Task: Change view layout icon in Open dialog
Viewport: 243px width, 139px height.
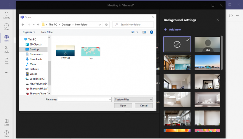Action: [133, 32]
